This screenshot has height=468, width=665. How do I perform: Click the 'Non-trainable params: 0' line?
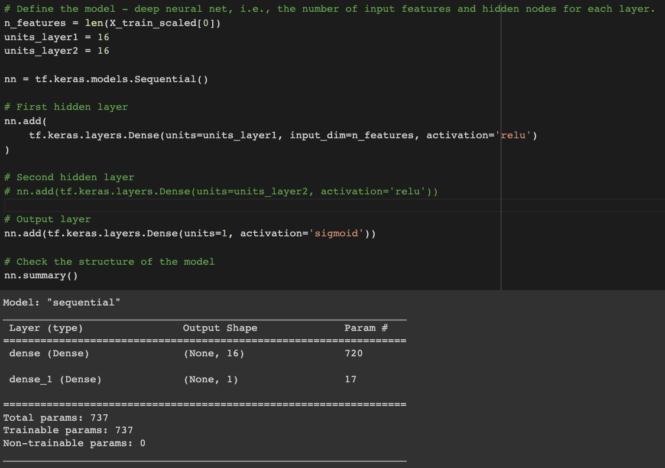74,443
